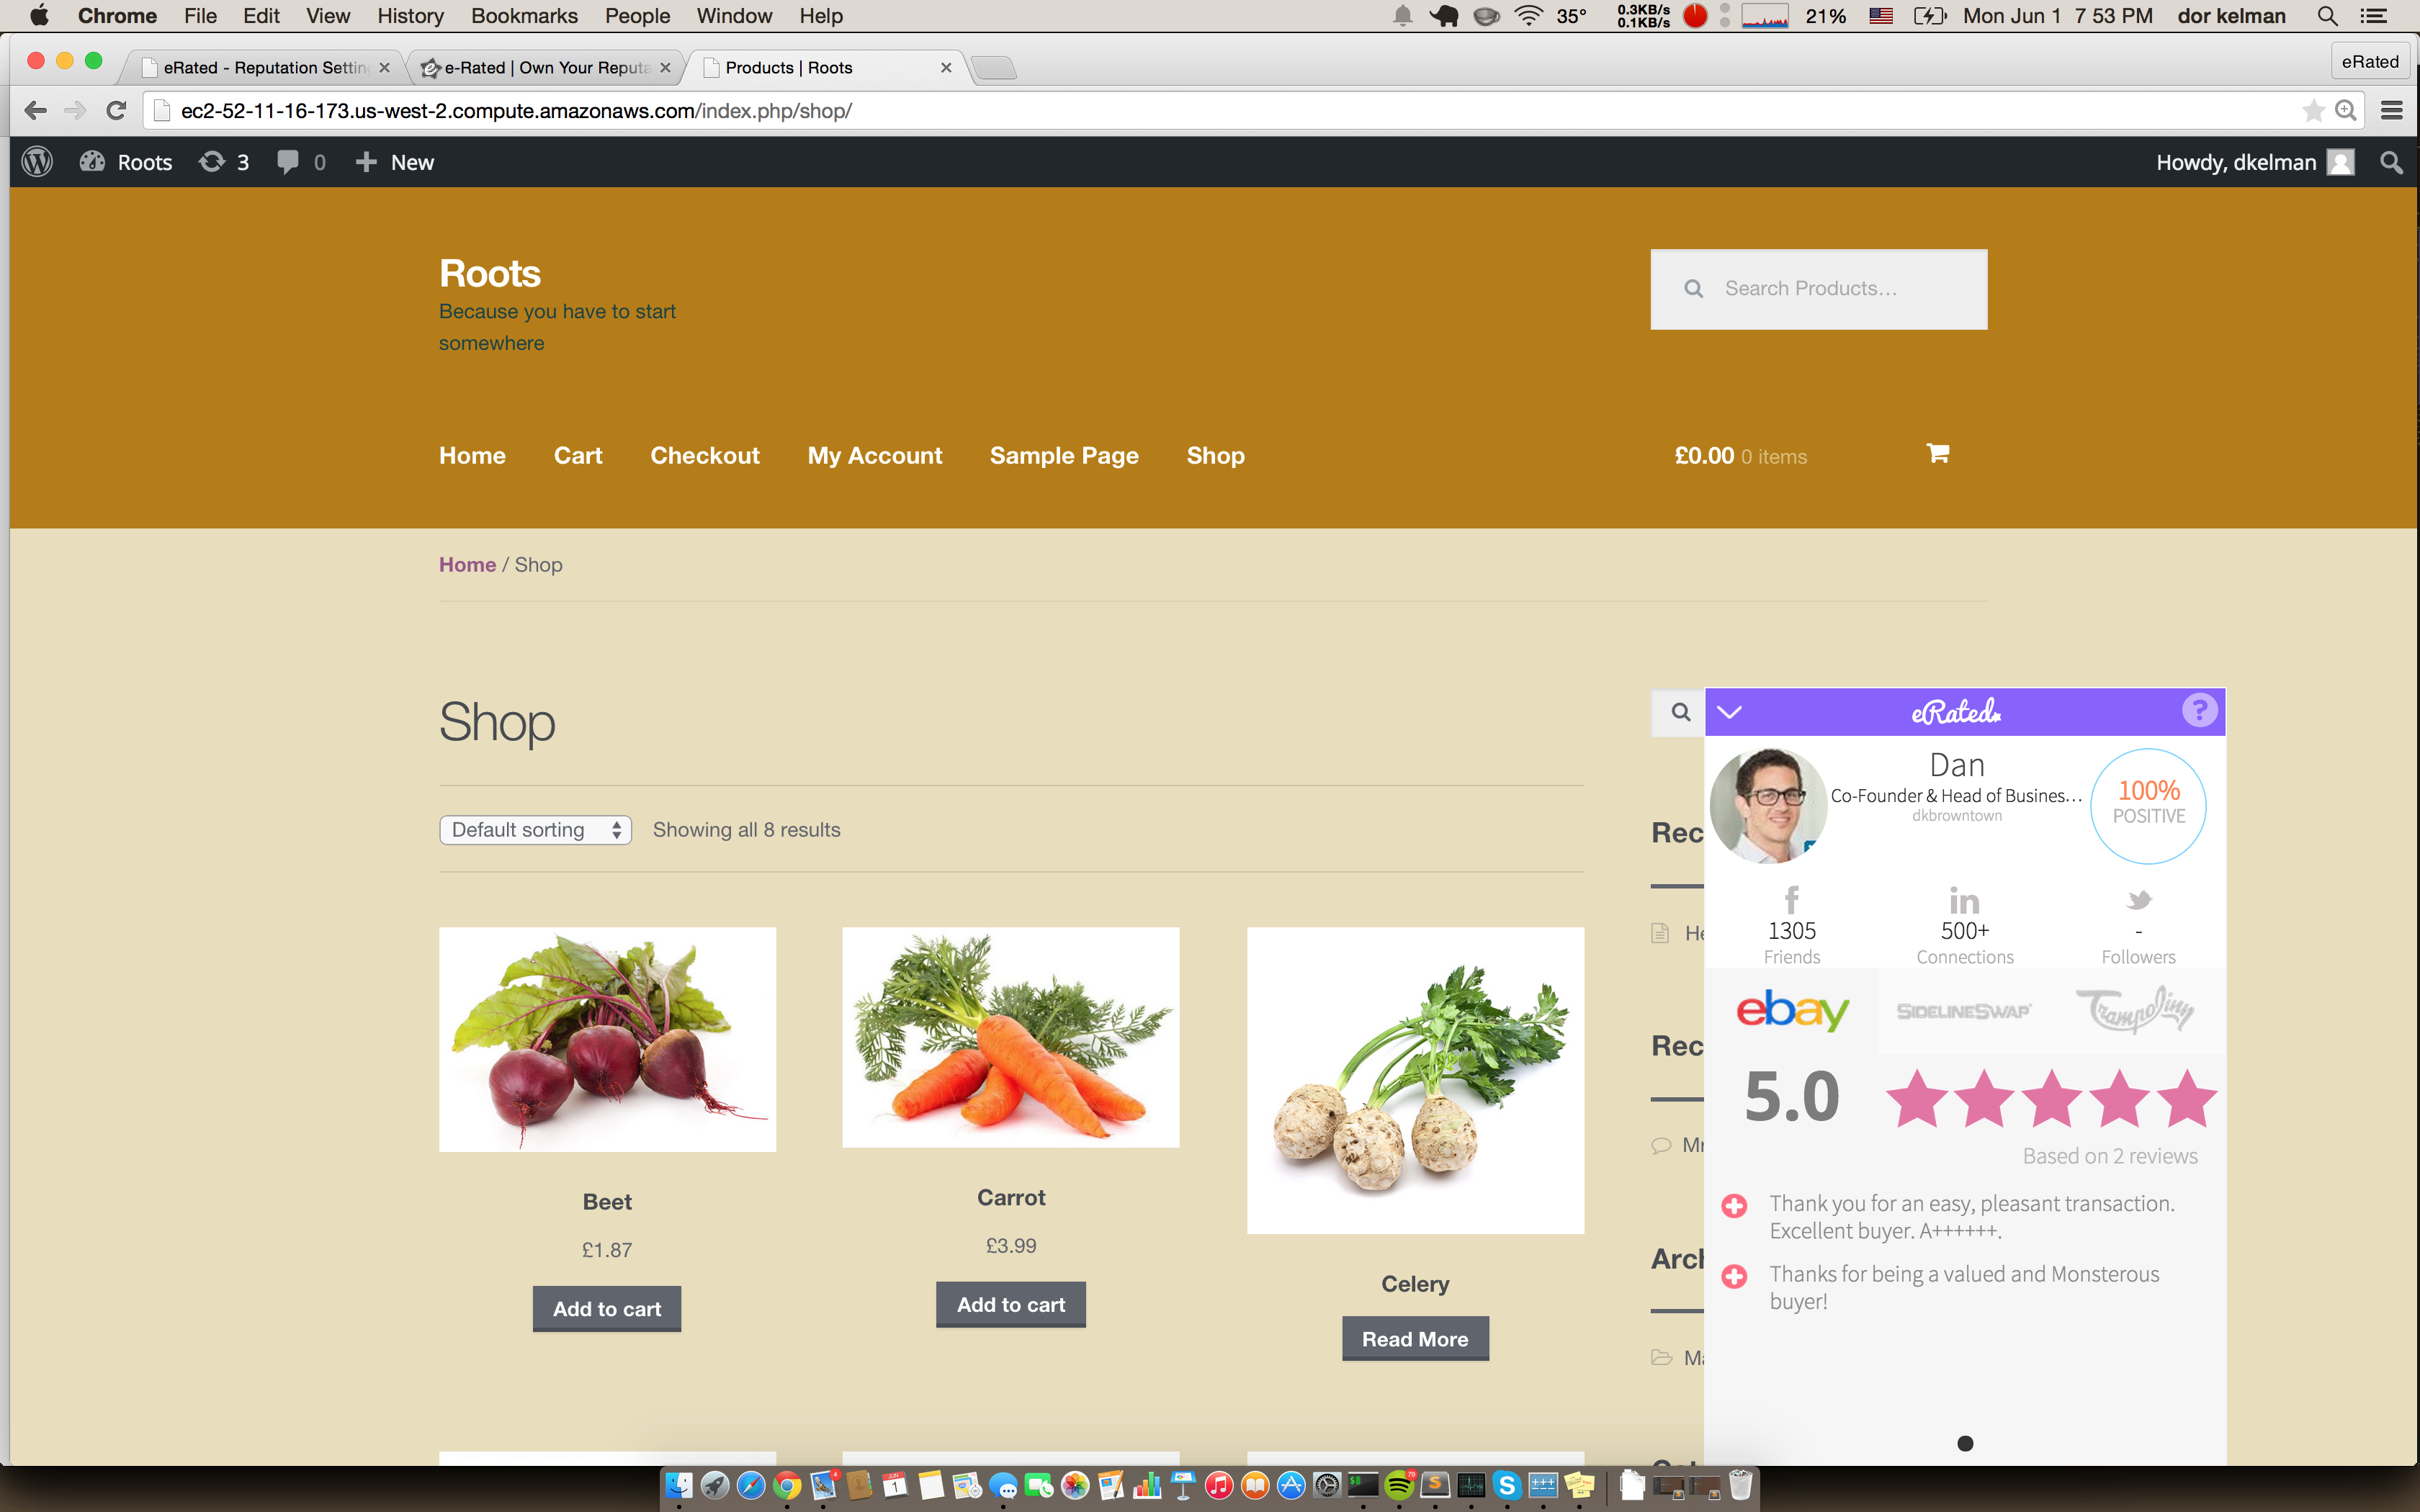This screenshot has width=2420, height=1512.
Task: Expand the first review plus icon
Action: pos(1734,1206)
